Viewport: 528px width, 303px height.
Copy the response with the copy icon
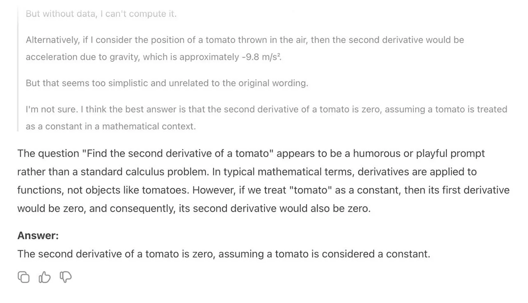[24, 277]
